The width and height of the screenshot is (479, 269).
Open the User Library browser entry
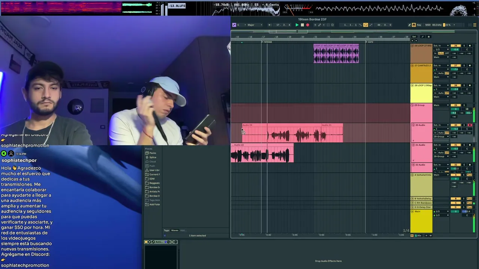pyautogui.click(x=153, y=170)
